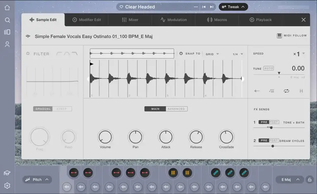
Task: Toggle the loop icon under Tune
Action: 286,91
